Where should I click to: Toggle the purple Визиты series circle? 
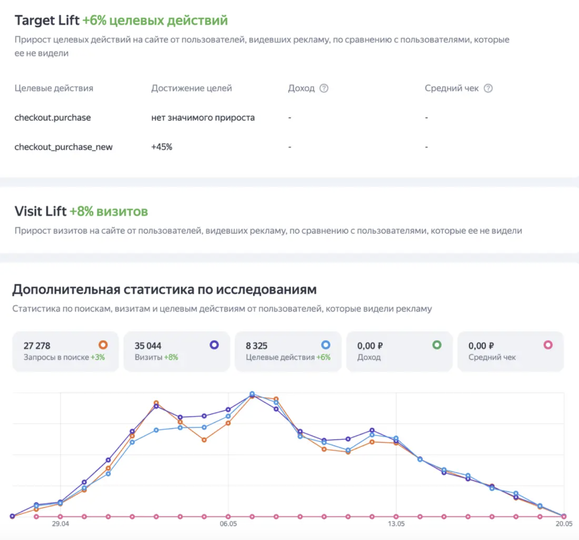(214, 345)
